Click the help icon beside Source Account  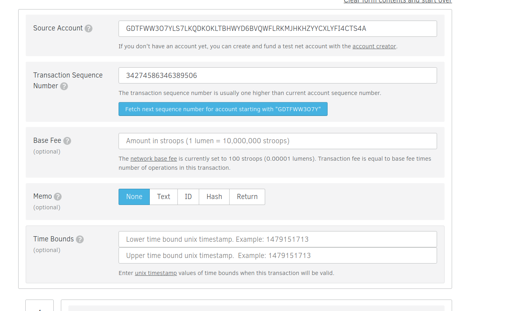point(89,28)
